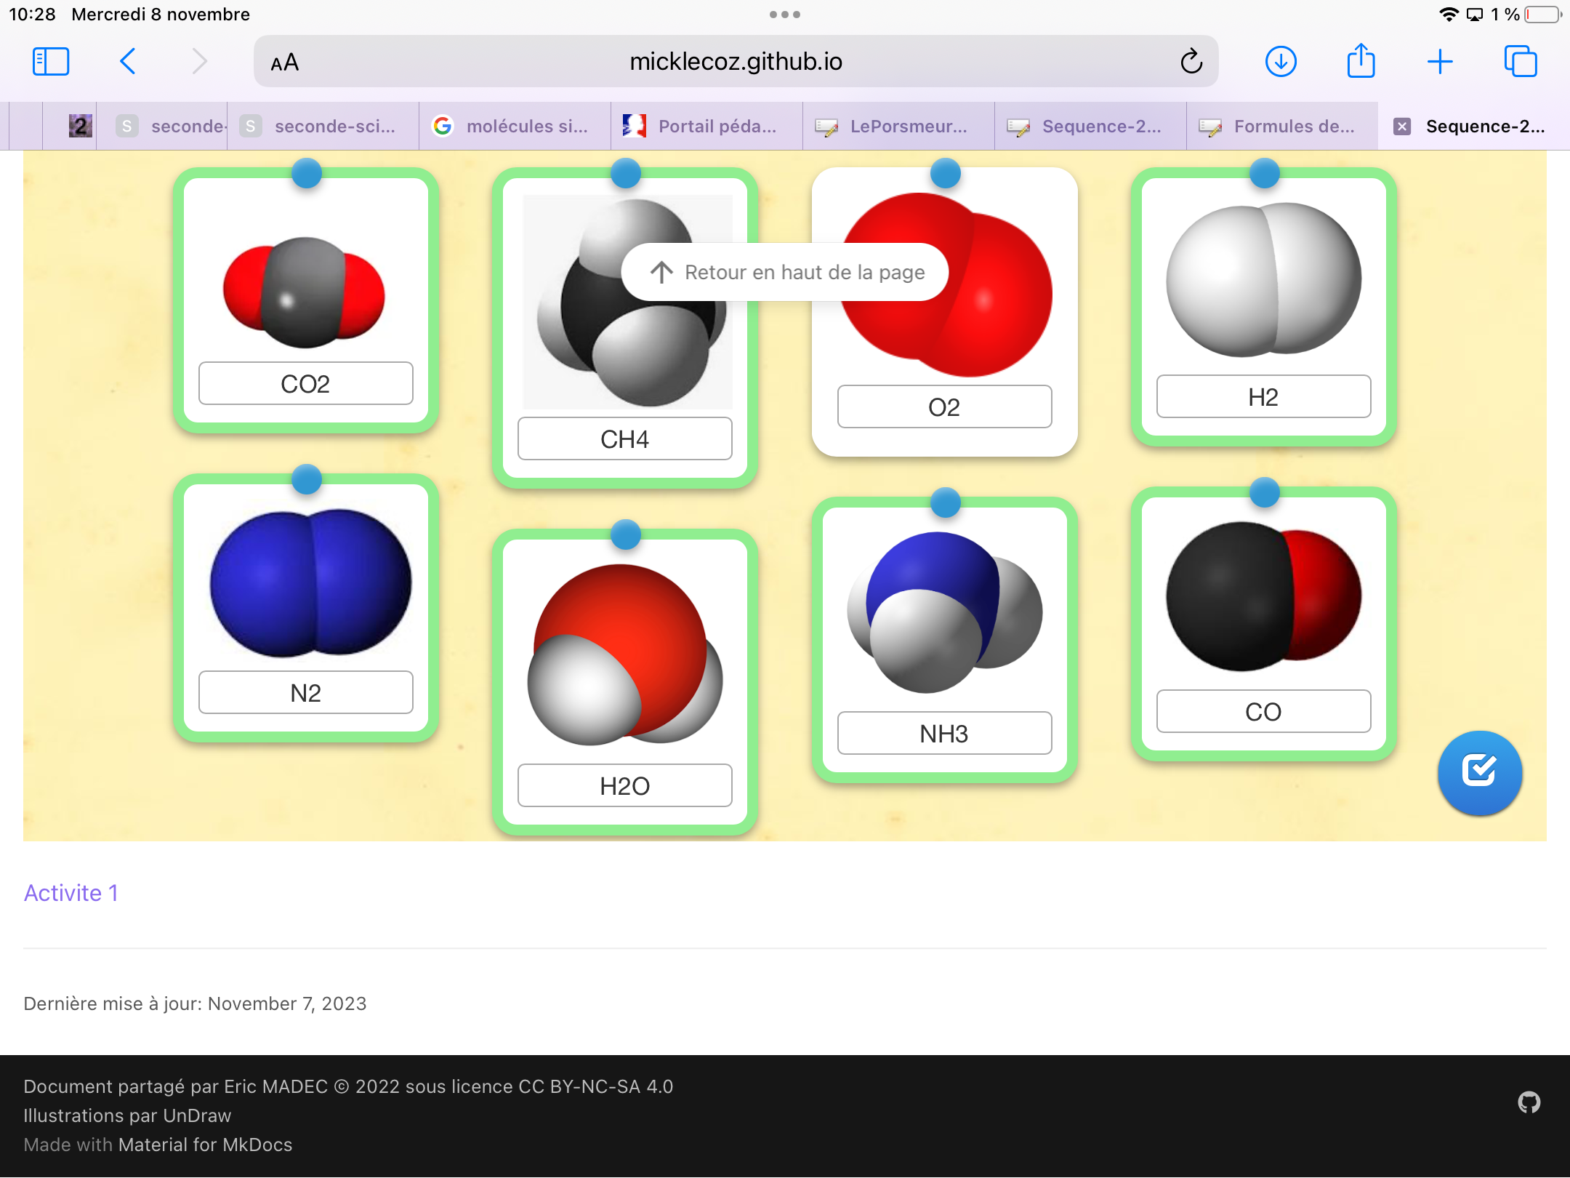Reload the current page

[1191, 61]
